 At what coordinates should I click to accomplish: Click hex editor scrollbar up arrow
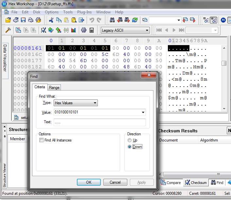click(x=224, y=48)
